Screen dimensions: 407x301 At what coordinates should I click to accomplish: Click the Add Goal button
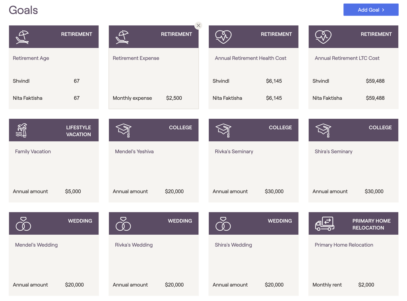[370, 10]
